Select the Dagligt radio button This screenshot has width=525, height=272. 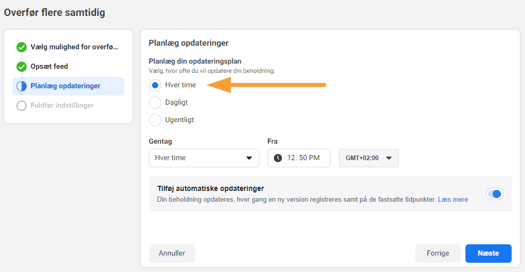pyautogui.click(x=155, y=102)
